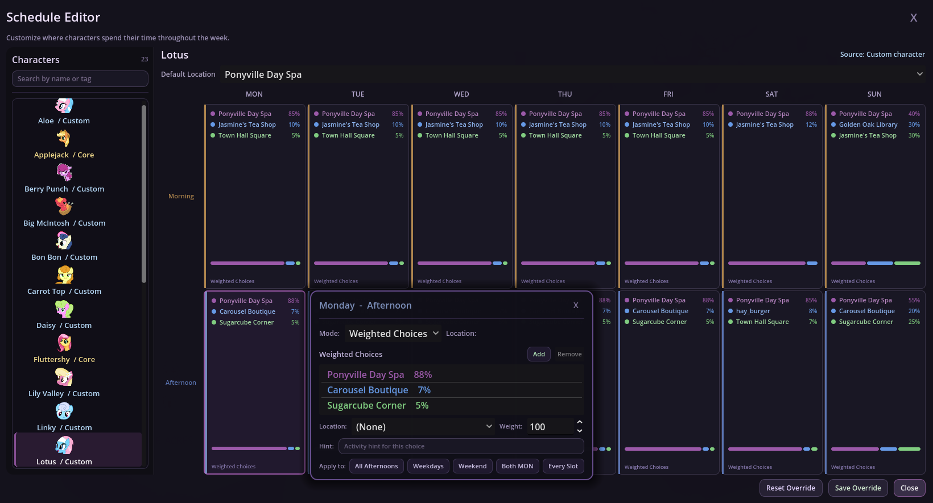Select Big McIntosh / Custom in character list
The width and height of the screenshot is (933, 503).
pyautogui.click(x=64, y=223)
